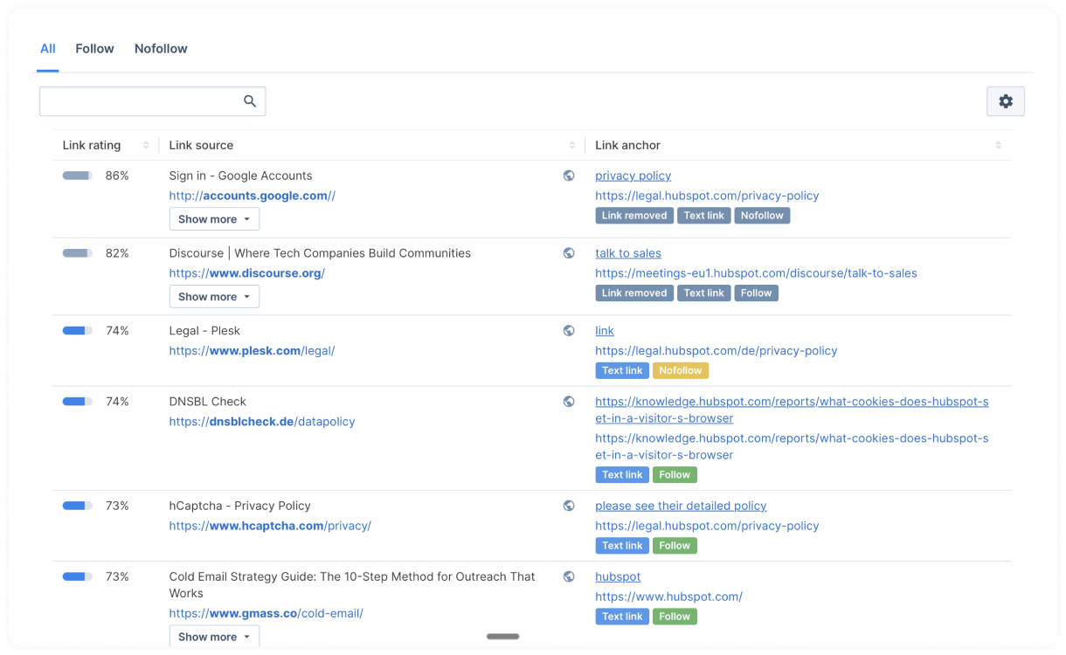Click globe icon in the dnsblcheck.de row

(x=569, y=402)
